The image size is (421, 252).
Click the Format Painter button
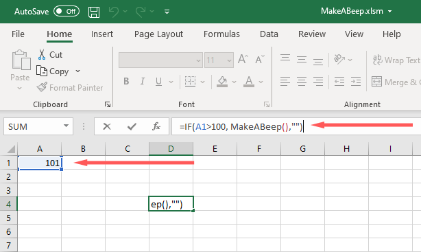pyautogui.click(x=70, y=88)
